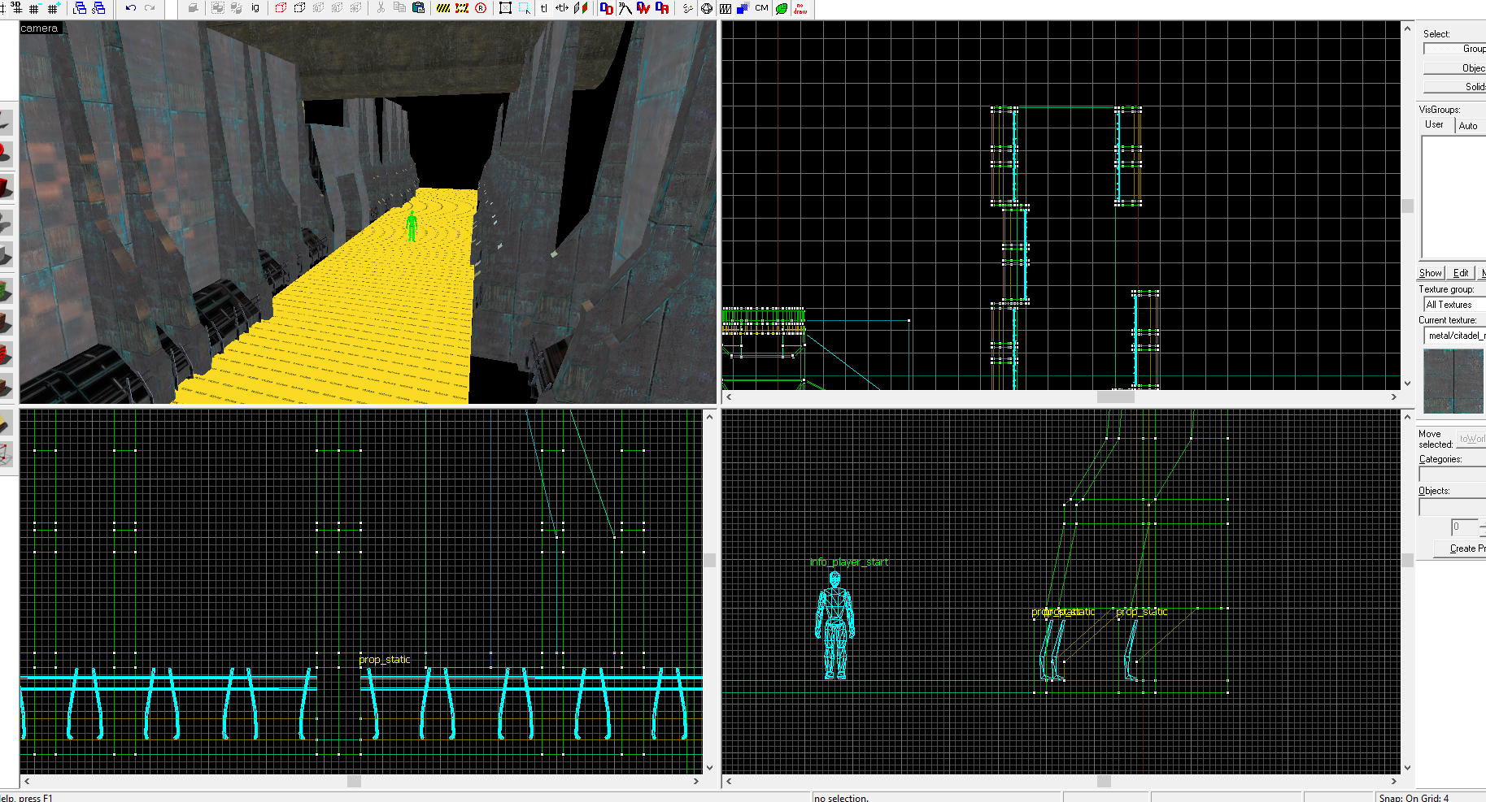The height and width of the screenshot is (802, 1486).
Task: Click the red 'R' displacement icon
Action: (x=662, y=8)
